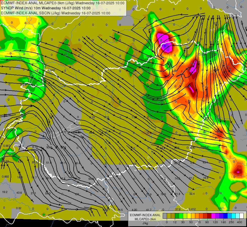247x227 pixels.
Task: Click map value 94.9
Action: click(91, 179)
